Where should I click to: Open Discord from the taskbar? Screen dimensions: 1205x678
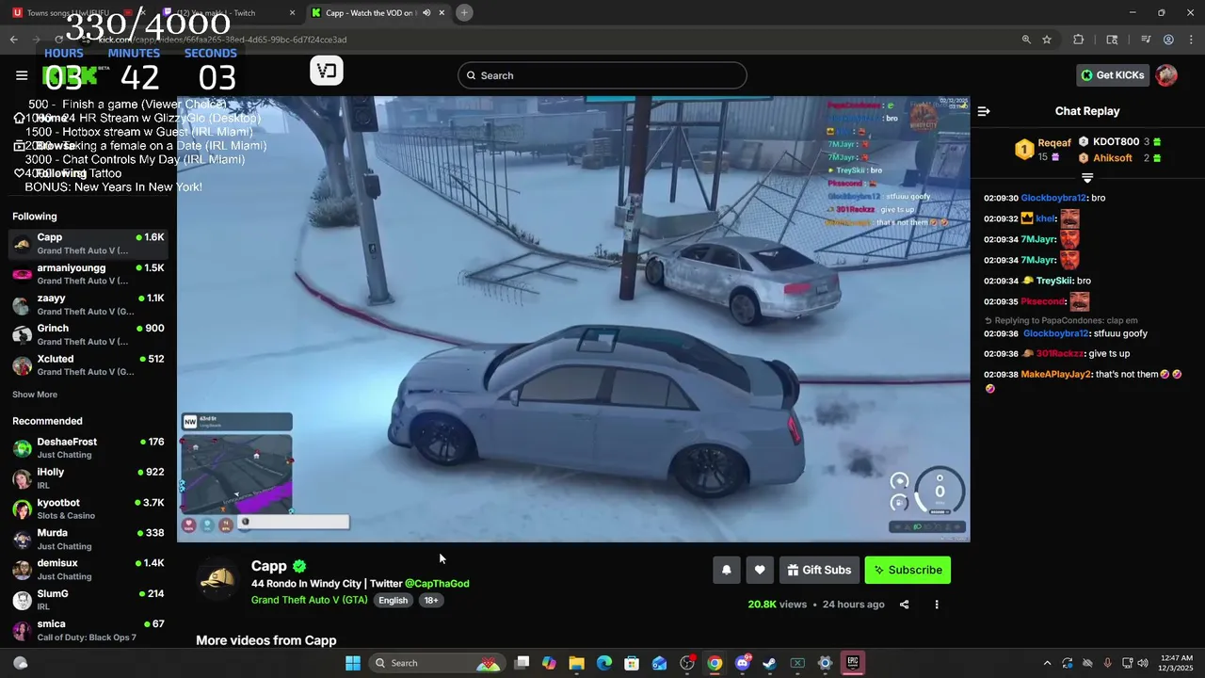pyautogui.click(x=743, y=663)
